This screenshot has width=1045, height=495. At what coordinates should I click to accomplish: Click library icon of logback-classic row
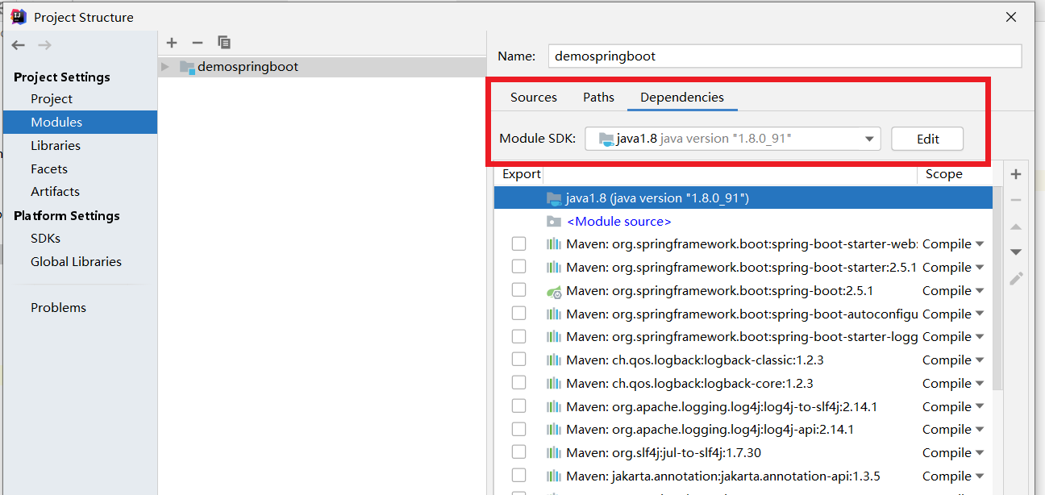tap(553, 360)
